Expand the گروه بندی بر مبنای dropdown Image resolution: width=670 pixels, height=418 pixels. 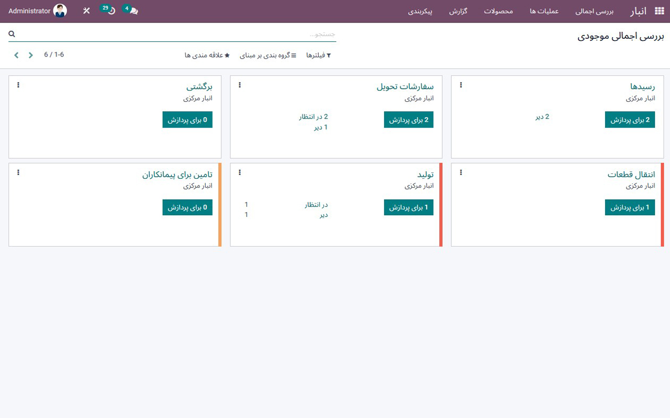(x=268, y=55)
